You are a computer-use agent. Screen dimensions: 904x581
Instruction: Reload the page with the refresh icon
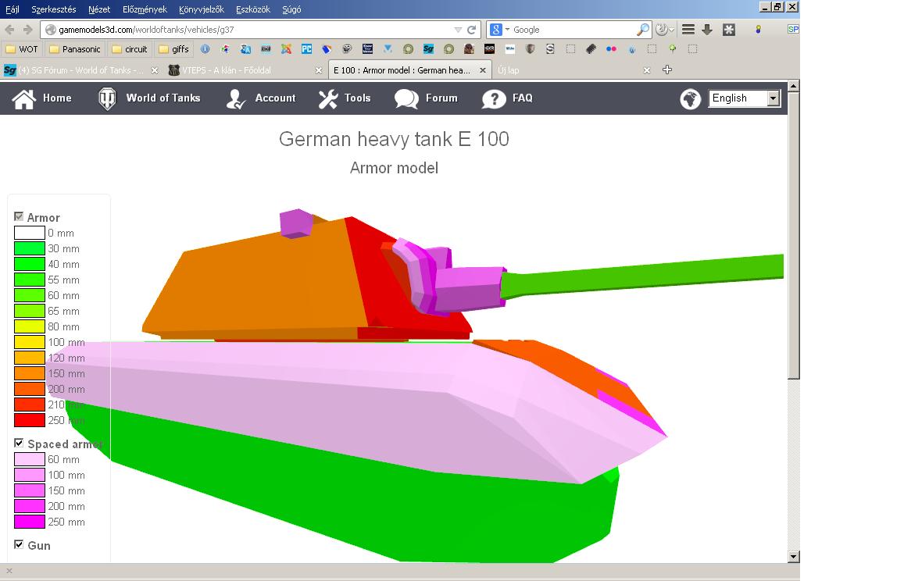tap(472, 30)
